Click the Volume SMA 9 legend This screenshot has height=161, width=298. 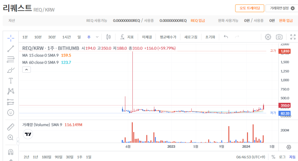coord(52,125)
